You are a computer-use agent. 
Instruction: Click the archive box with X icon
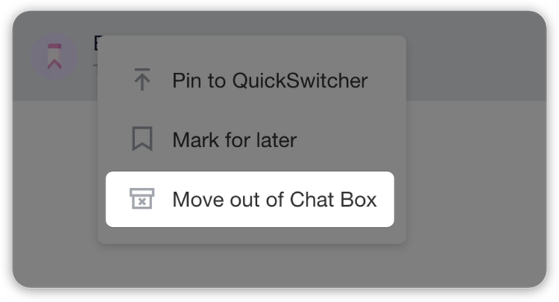(142, 198)
